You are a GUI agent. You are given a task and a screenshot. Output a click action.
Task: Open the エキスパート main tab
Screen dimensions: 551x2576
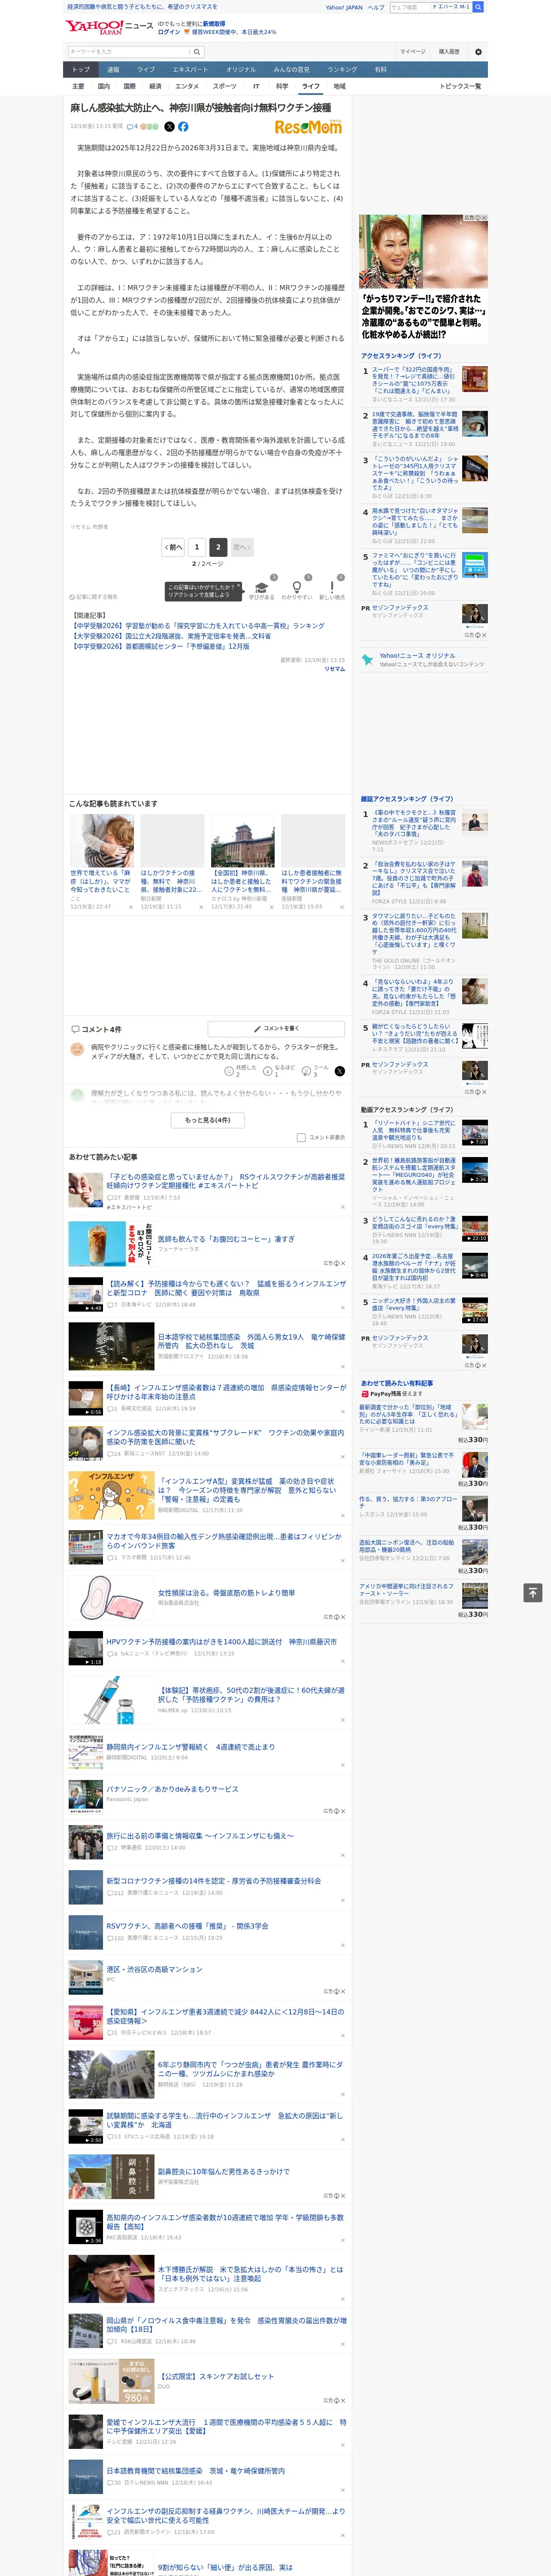click(190, 70)
